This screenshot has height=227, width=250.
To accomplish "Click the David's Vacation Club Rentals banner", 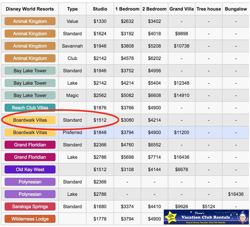I will (206, 217).
